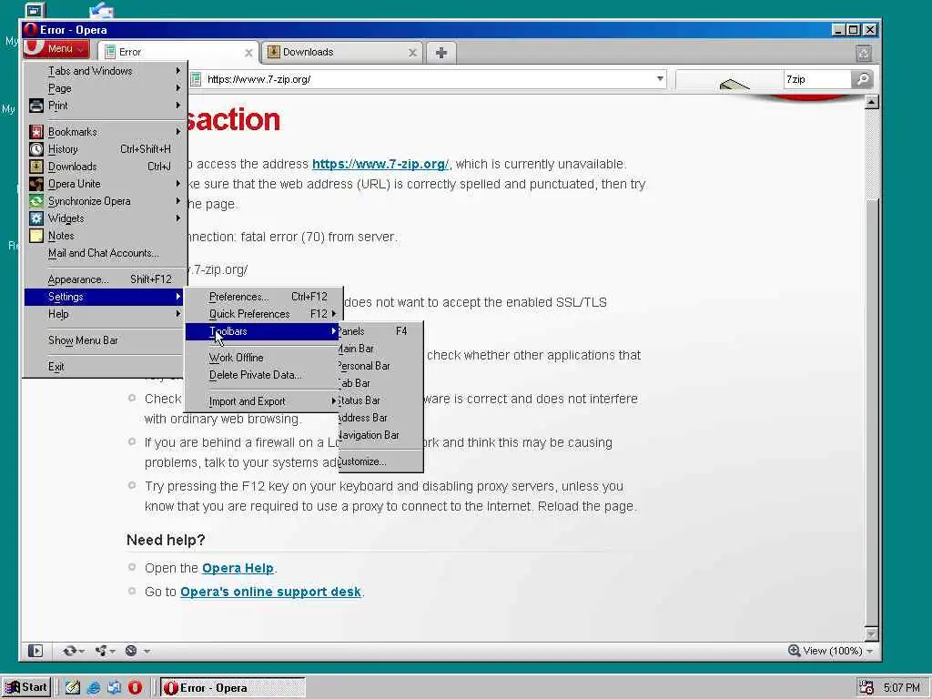Click the address field showing 7-zip.org URL

428,80
